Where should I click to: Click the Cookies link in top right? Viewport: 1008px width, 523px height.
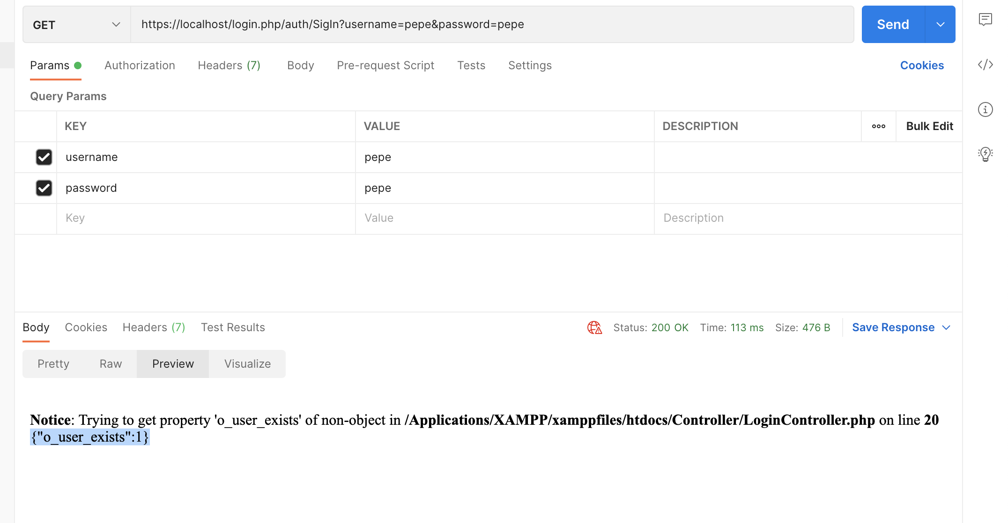[922, 65]
